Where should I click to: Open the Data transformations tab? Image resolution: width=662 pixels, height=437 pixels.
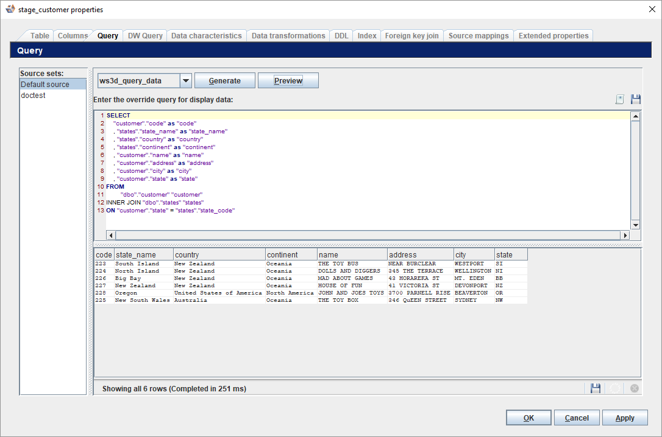pos(288,36)
